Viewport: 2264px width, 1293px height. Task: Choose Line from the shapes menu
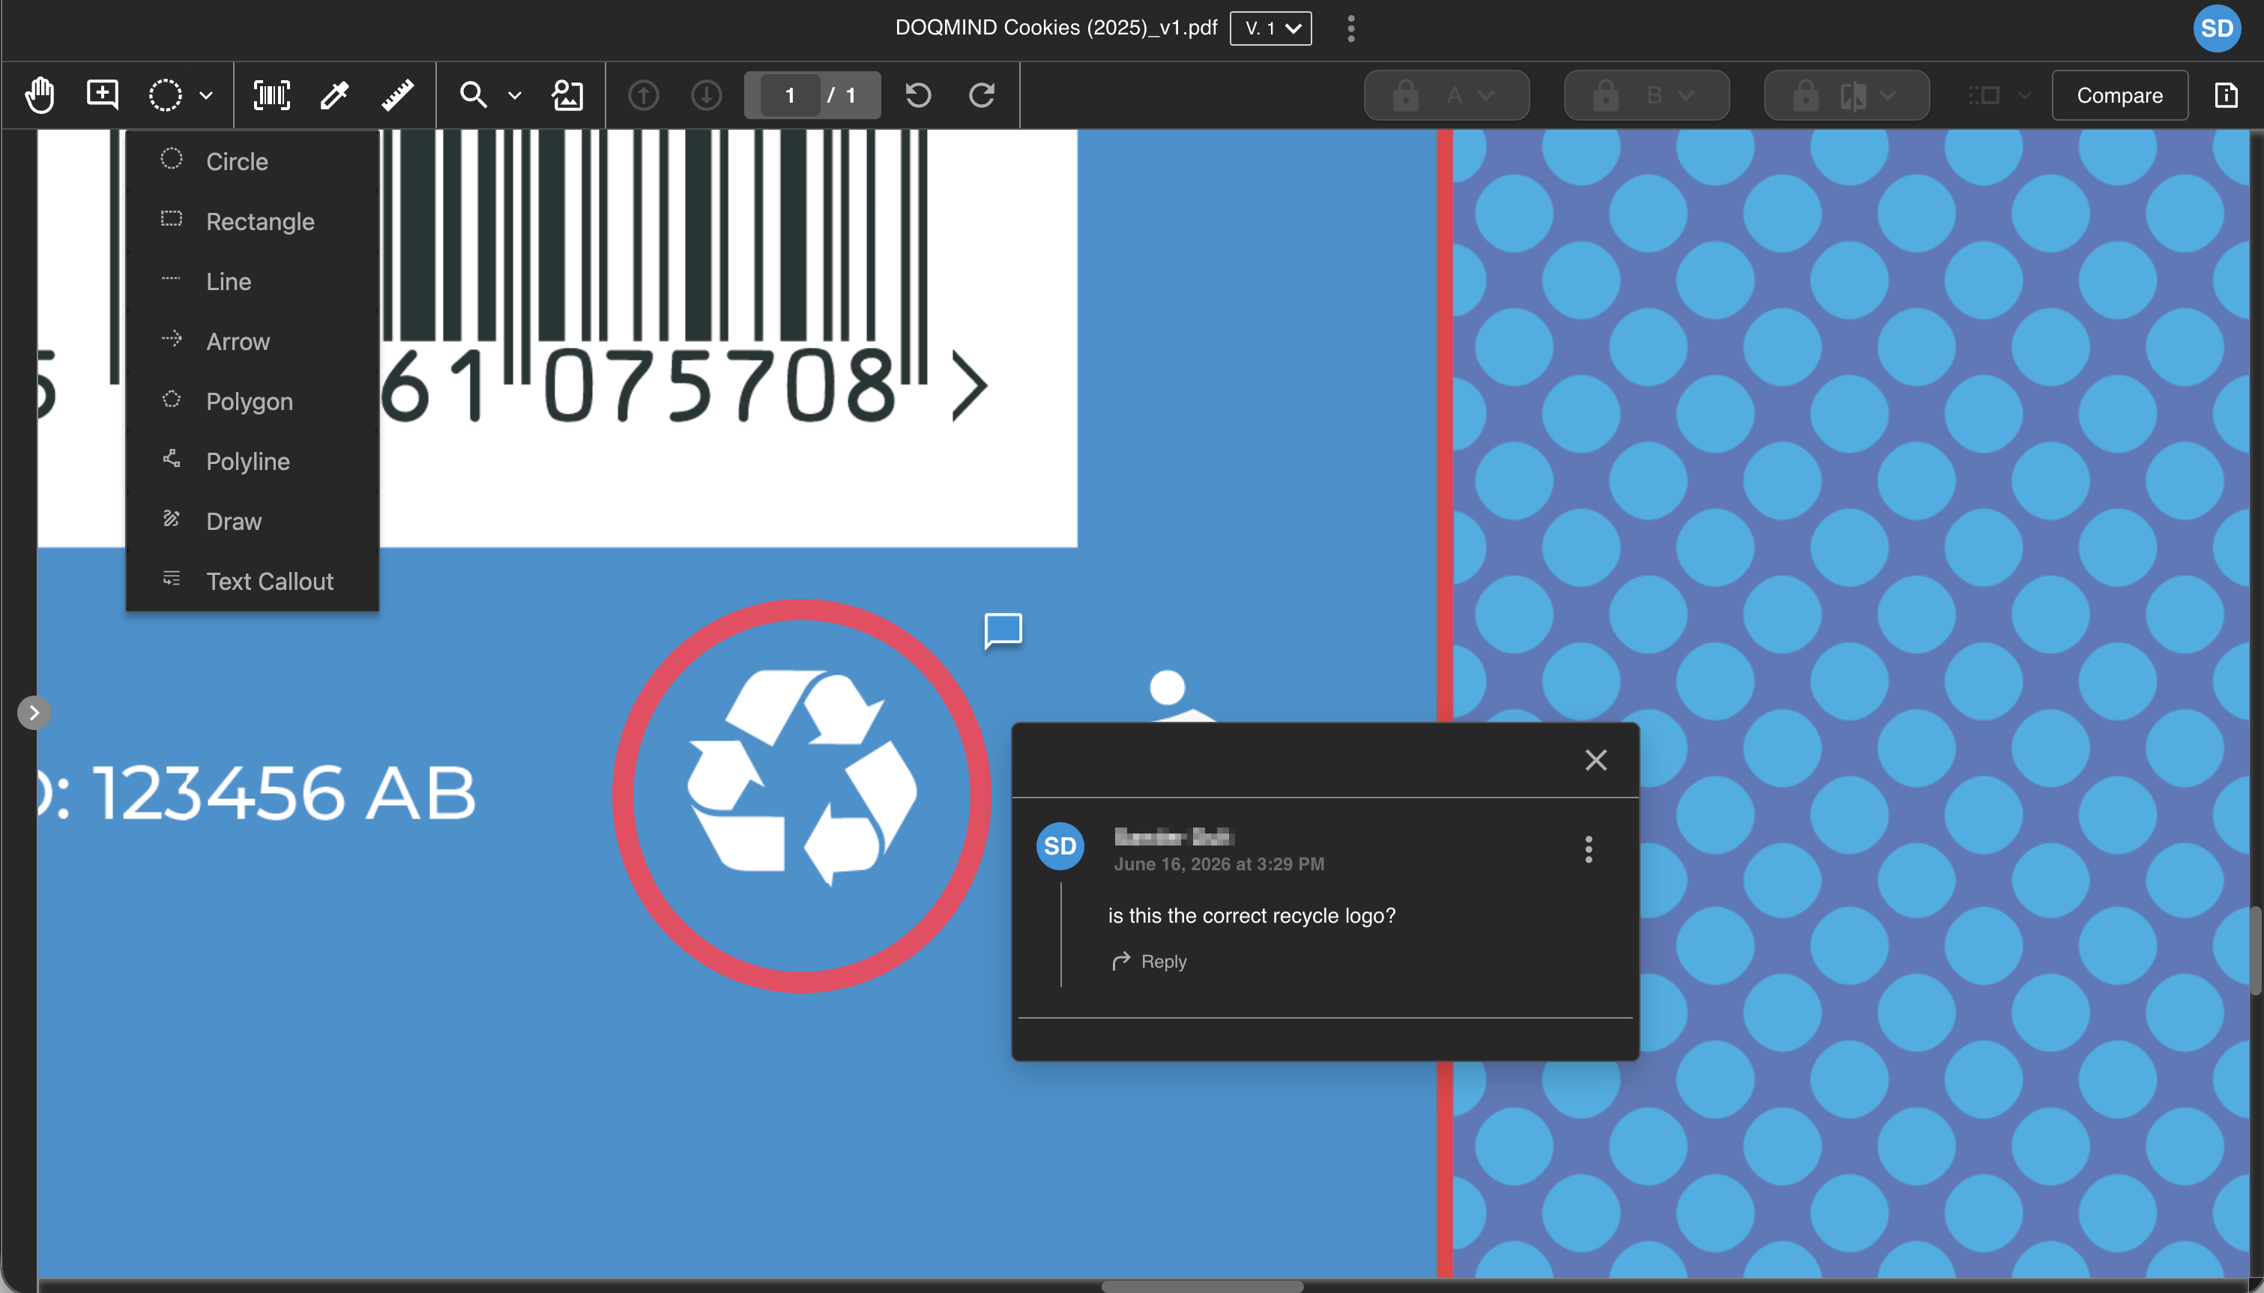pyautogui.click(x=252, y=282)
